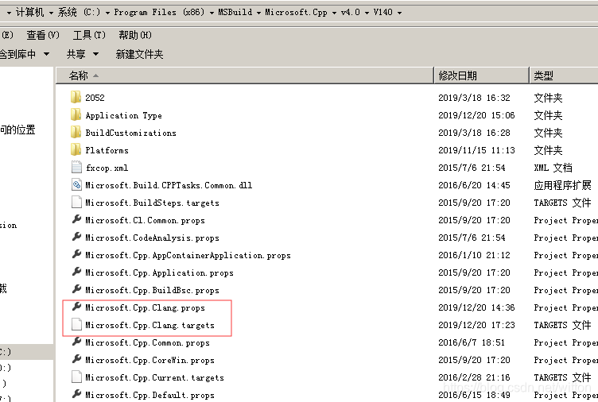Image resolution: width=598 pixels, height=402 pixels.
Task: Select the file name Microsoft.Cpp.Common.props
Action: [147, 342]
